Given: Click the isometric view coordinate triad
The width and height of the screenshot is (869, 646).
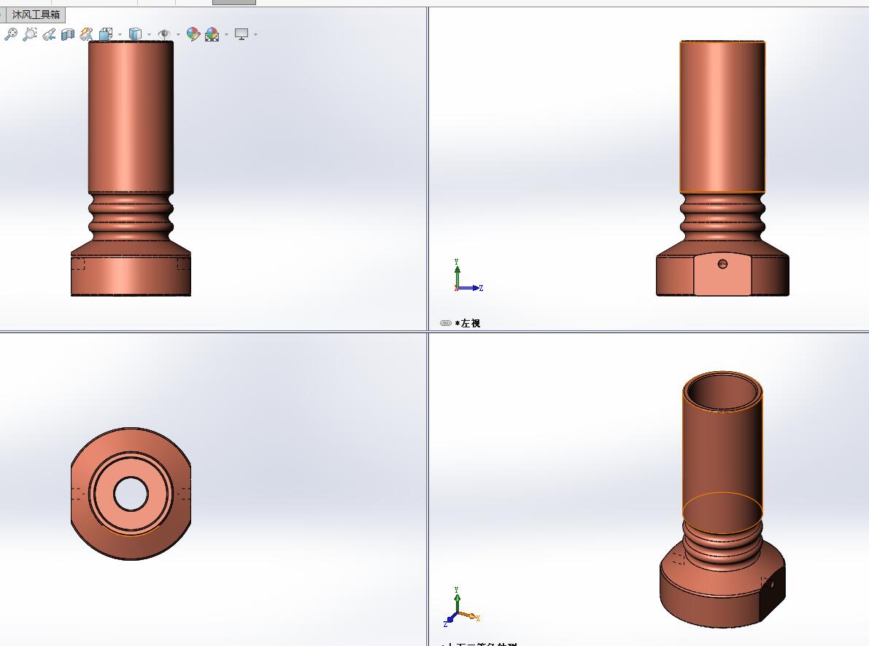Looking at the screenshot, I should 461,607.
